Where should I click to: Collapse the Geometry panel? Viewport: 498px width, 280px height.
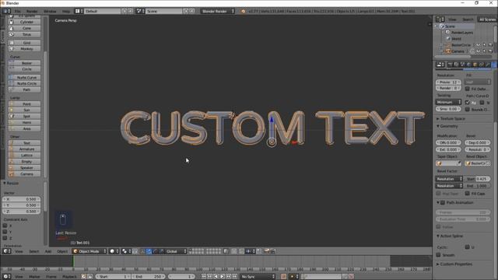(x=448, y=126)
